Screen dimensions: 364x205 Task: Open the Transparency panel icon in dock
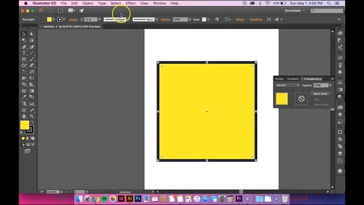tap(340, 97)
